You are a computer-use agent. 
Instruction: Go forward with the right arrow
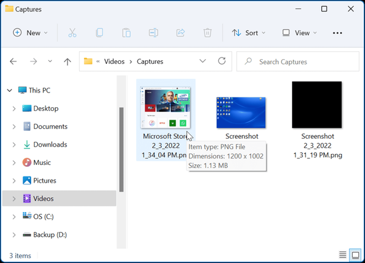[x=33, y=61]
